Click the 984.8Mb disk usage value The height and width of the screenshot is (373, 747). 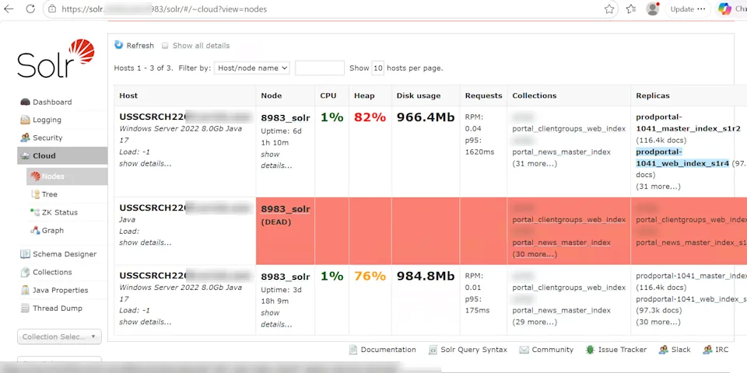[426, 276]
